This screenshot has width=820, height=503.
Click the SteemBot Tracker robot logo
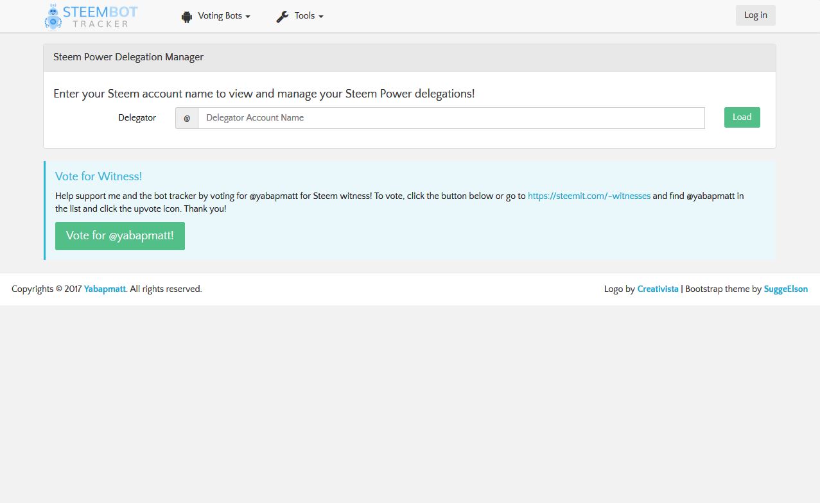point(53,17)
